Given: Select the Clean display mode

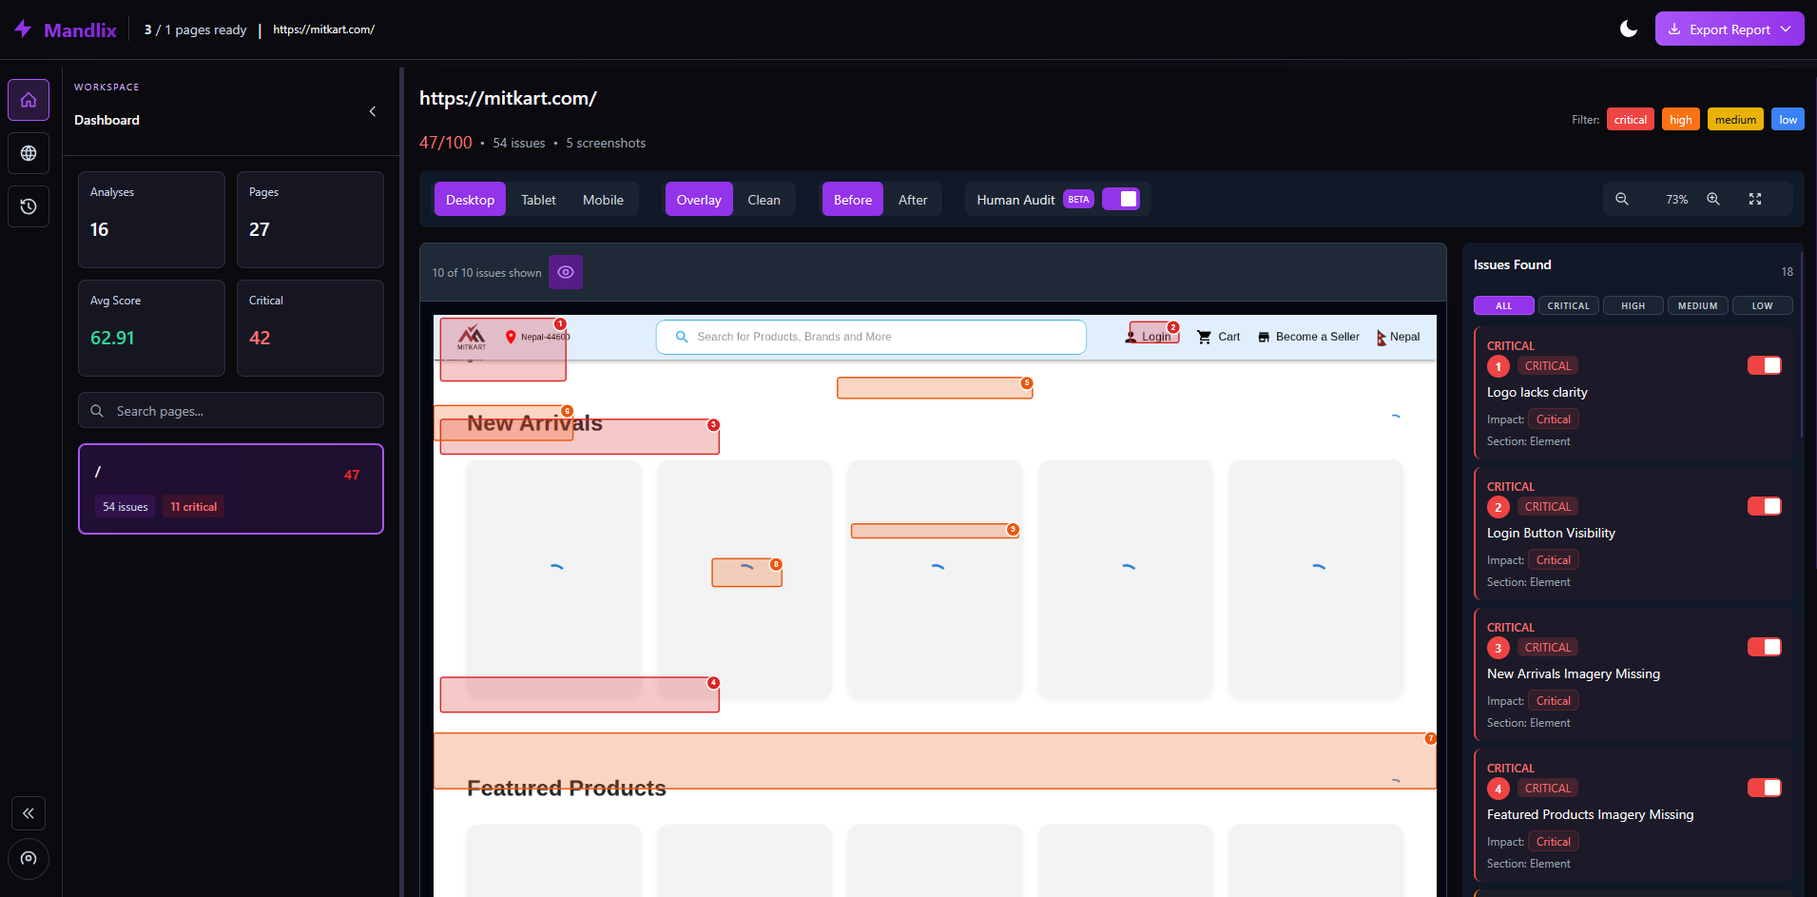Looking at the screenshot, I should coord(764,199).
